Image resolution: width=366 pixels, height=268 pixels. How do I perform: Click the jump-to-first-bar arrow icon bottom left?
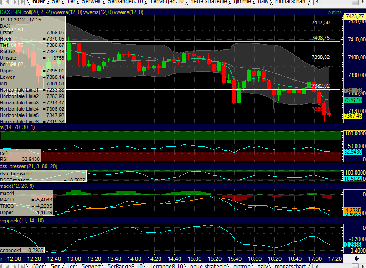(x=2, y=265)
